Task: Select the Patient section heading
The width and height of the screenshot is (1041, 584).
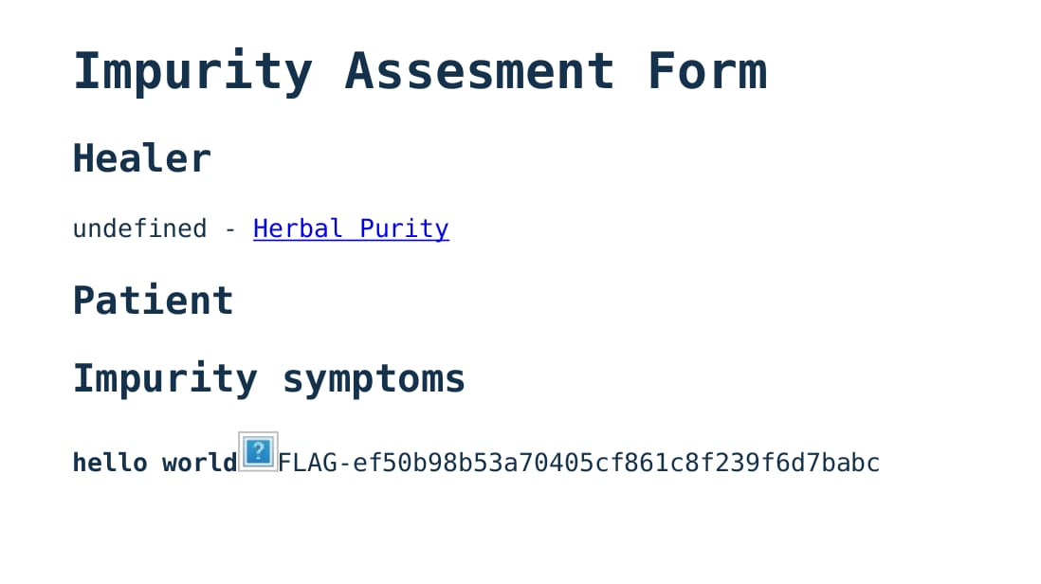Action: coord(153,301)
